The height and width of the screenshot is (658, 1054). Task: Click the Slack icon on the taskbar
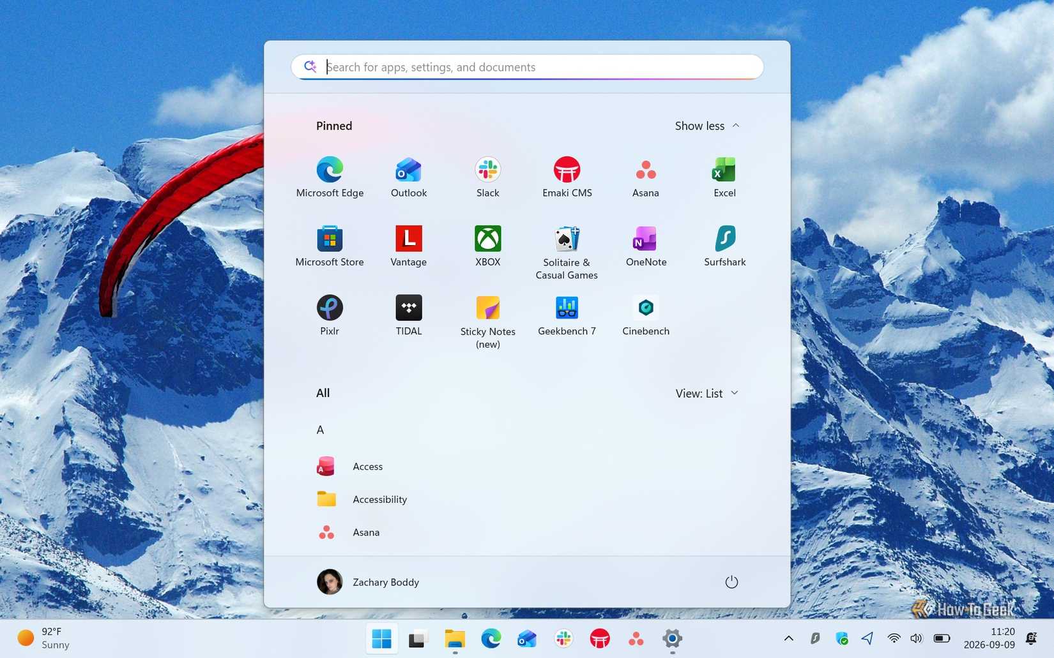563,638
